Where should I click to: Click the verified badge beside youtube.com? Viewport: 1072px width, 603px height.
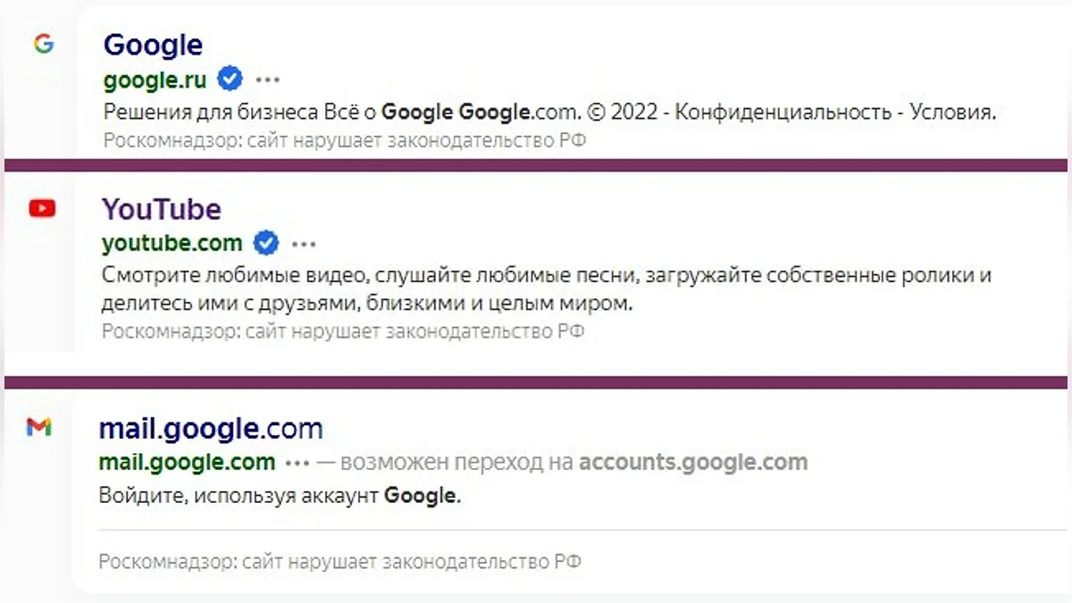tap(266, 242)
